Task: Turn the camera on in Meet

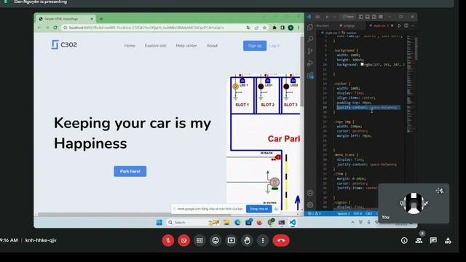Action: pos(183,240)
